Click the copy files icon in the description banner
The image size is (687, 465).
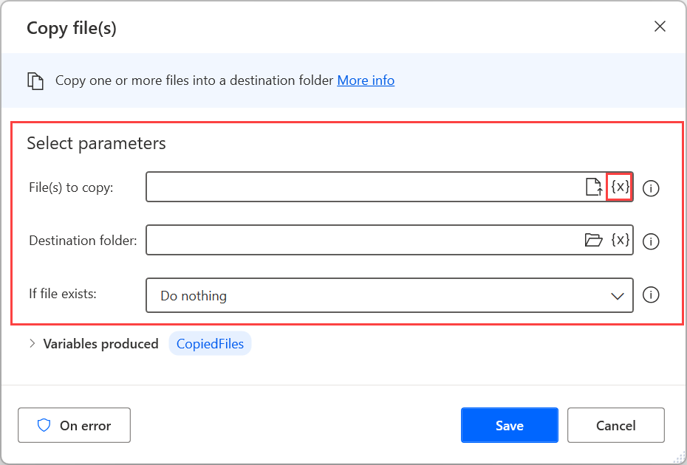(x=35, y=81)
